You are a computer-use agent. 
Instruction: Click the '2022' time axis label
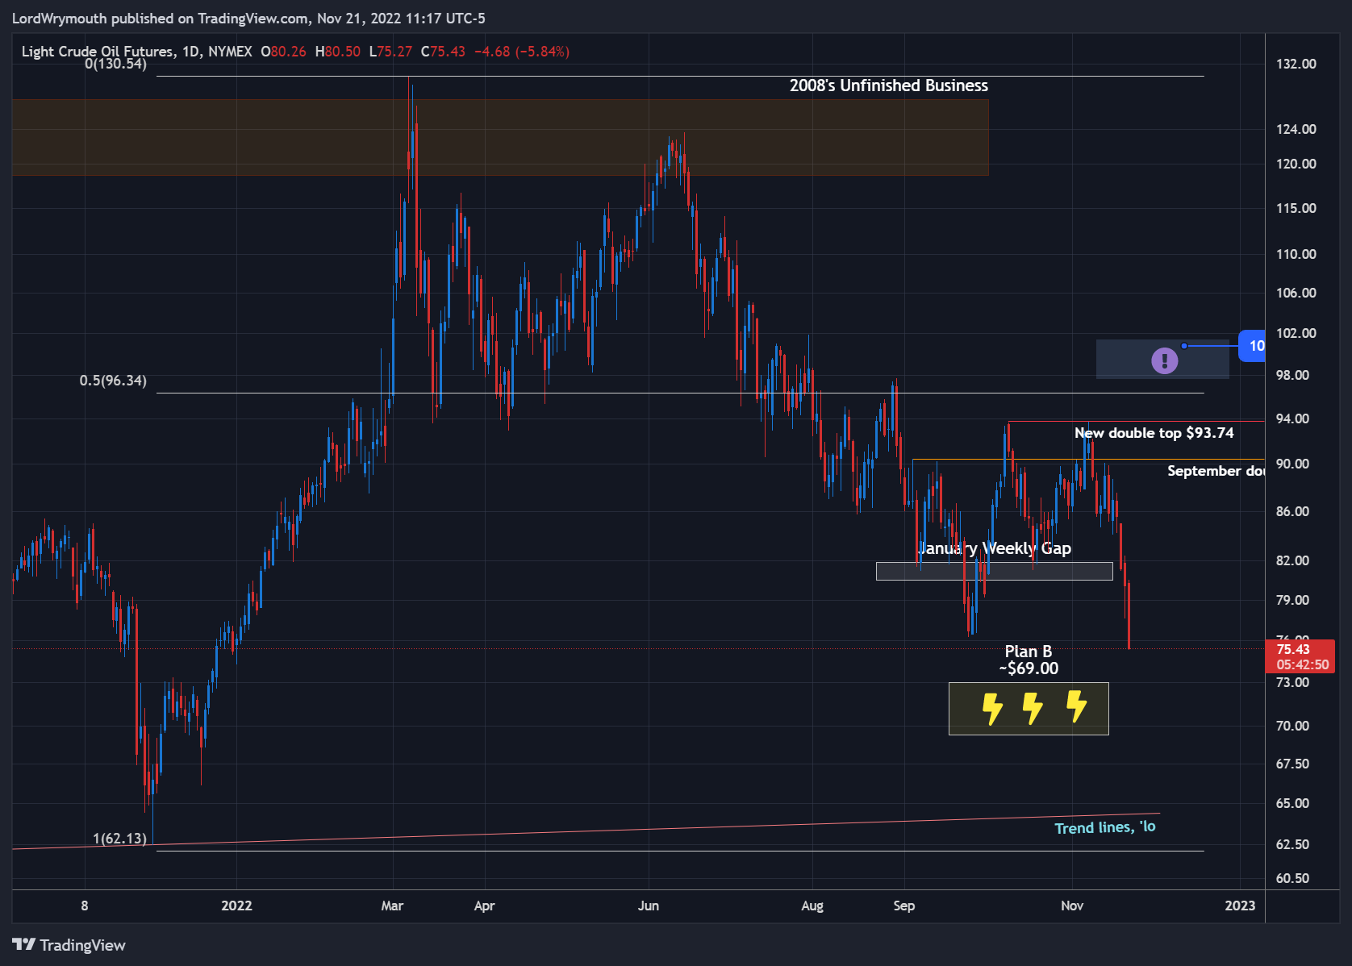pos(236,906)
